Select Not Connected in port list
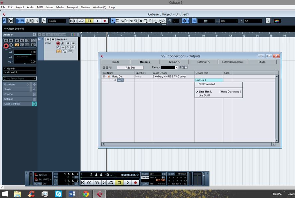 pyautogui.click(x=219, y=84)
